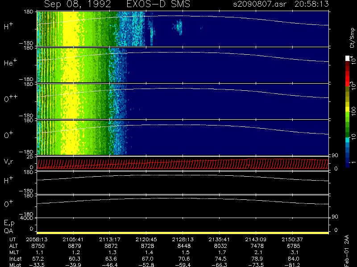
Task: Click the vertical 'Feb-01 2AA' stamp
Action: coord(346,251)
